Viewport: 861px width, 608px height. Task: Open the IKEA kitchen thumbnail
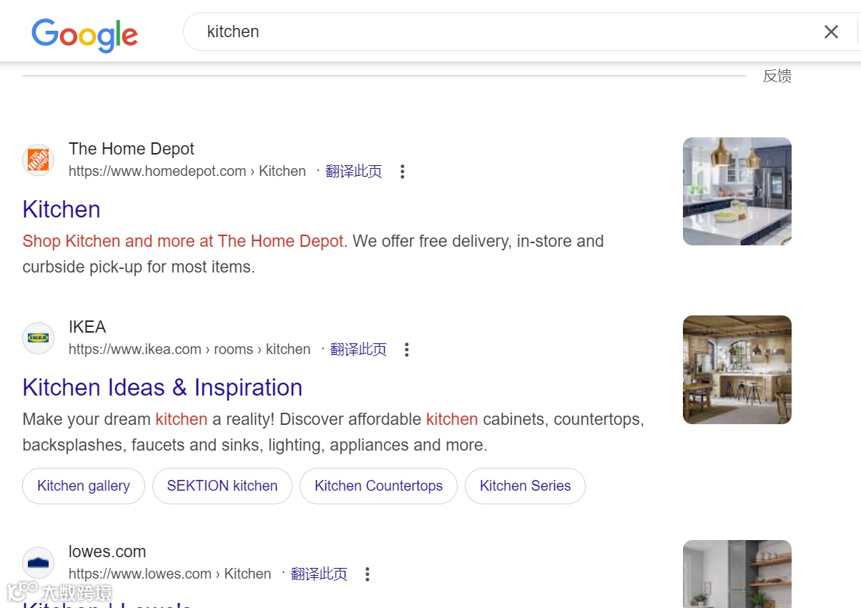(737, 370)
